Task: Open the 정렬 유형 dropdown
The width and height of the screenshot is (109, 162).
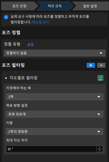Action: coord(55,53)
